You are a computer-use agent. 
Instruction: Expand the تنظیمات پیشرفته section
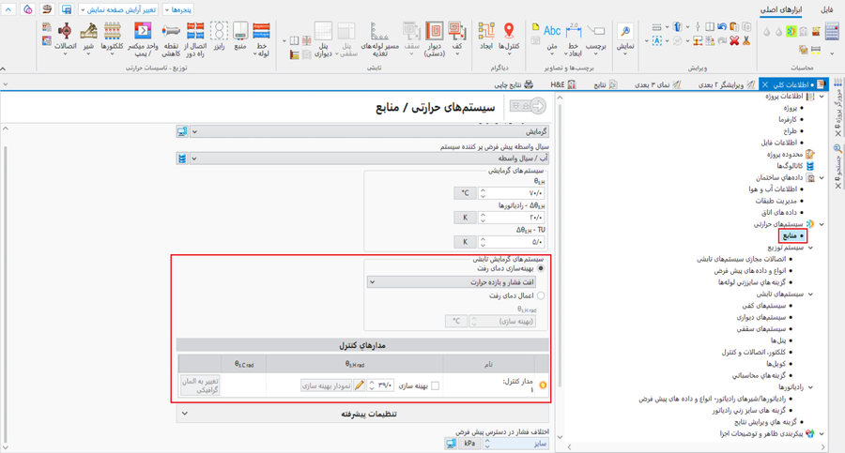(184, 414)
